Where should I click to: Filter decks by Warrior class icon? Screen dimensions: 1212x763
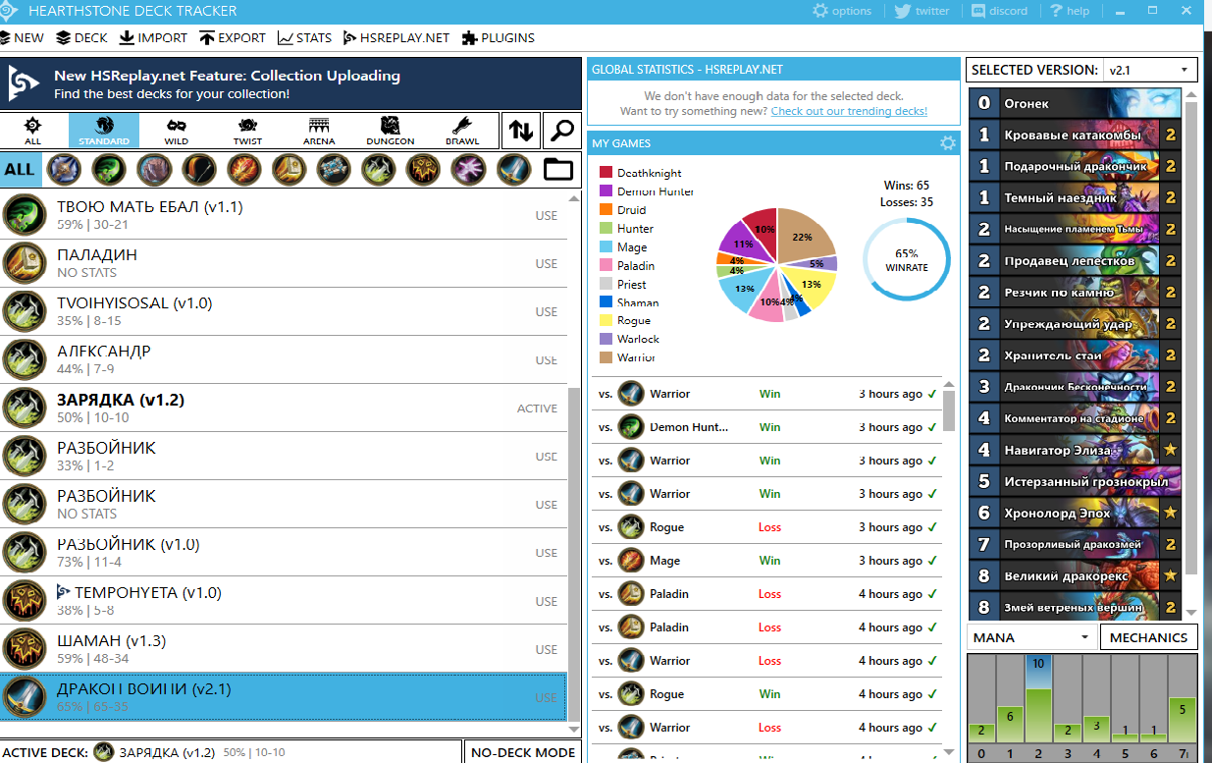(x=514, y=169)
